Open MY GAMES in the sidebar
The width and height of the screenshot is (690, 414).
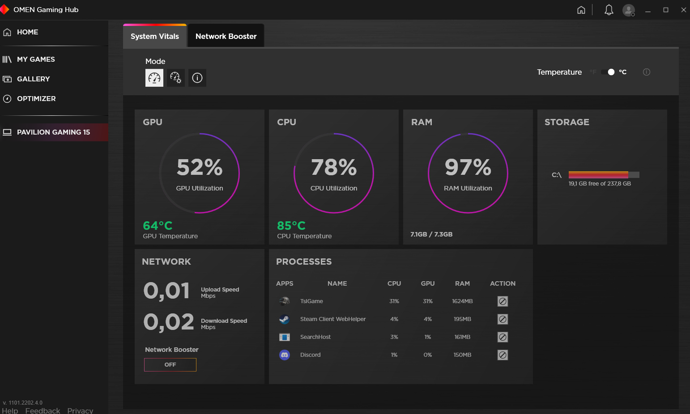tap(36, 59)
